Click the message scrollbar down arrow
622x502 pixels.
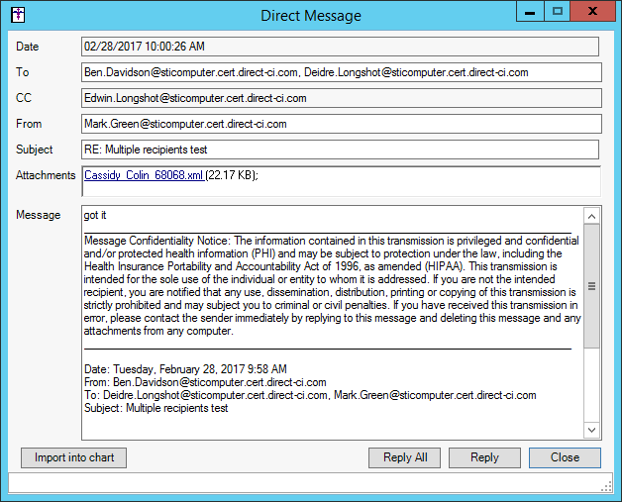coord(591,431)
